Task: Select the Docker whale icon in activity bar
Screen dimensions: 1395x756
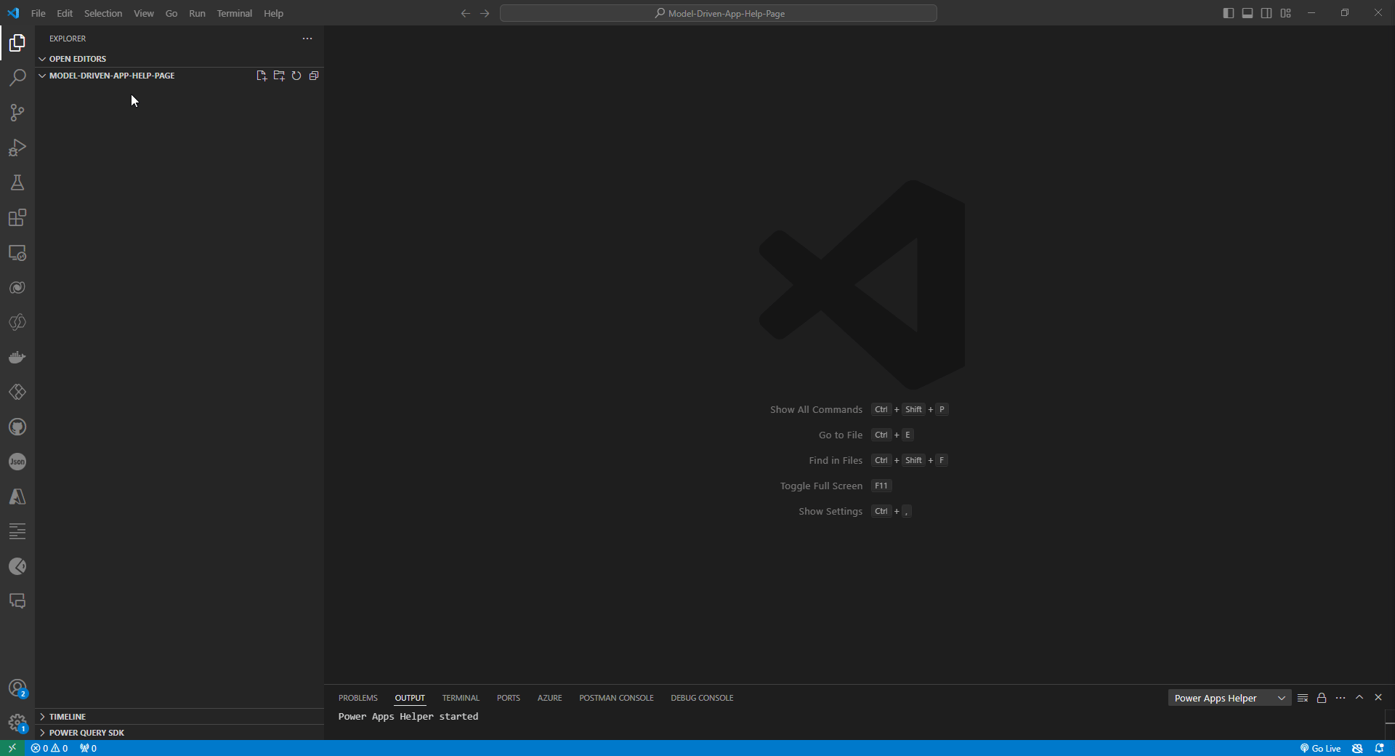Action: tap(17, 357)
